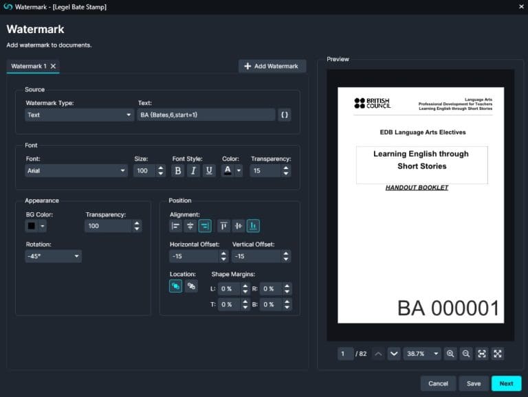
Task: Select middle vertical alignment
Action: [239, 226]
